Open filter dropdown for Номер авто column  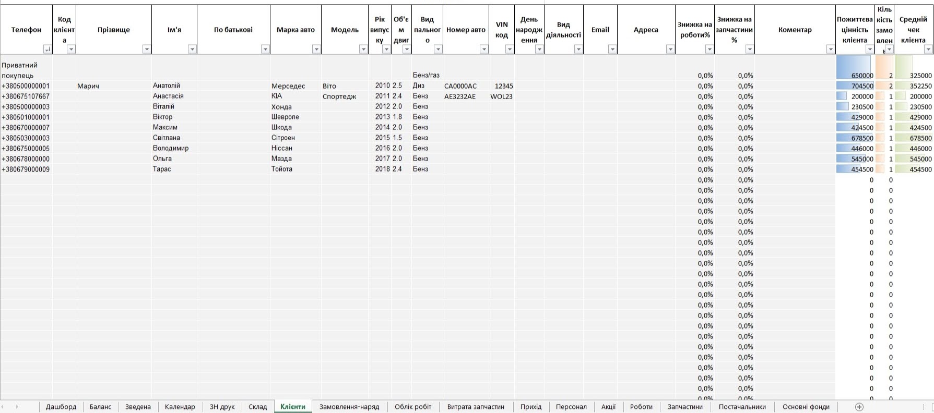484,50
